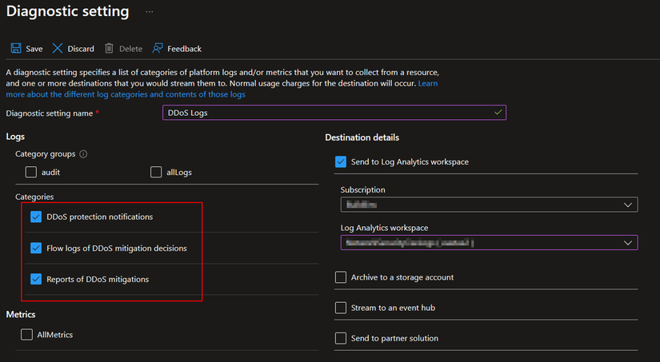The height and width of the screenshot is (362, 660).
Task: Check Archive to a storage account
Action: [341, 277]
